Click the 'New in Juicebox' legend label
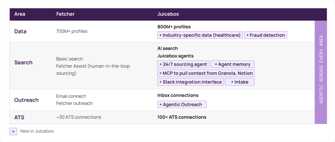335x142 pixels. click(37, 131)
